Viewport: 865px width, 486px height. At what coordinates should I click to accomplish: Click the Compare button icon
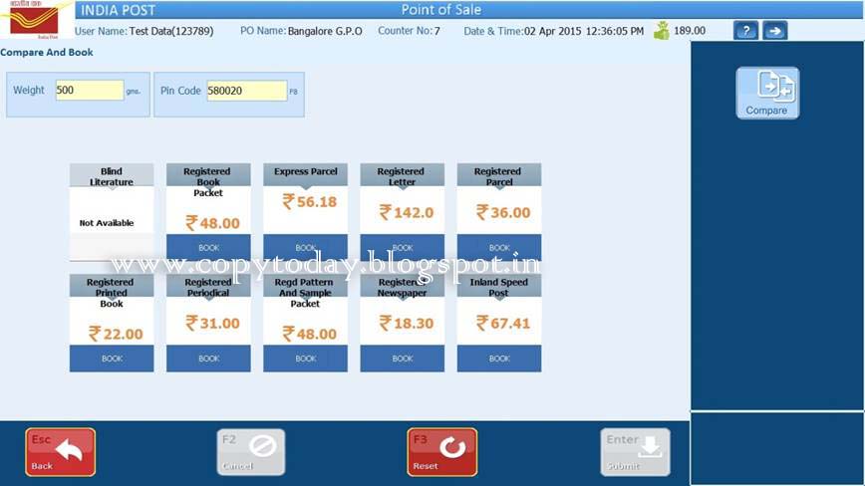[x=767, y=93]
